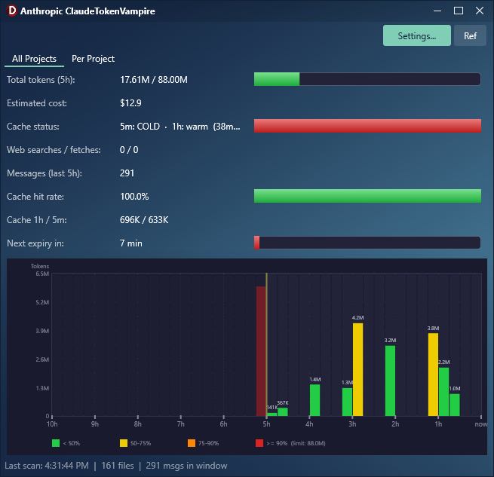Screen dimensions: 494x477
Task: Open the Settings dialog
Action: [416, 35]
